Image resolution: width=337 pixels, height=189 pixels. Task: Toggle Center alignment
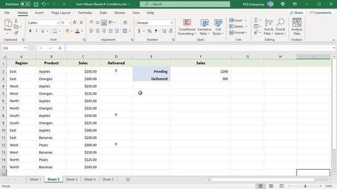pyautogui.click(x=97, y=31)
